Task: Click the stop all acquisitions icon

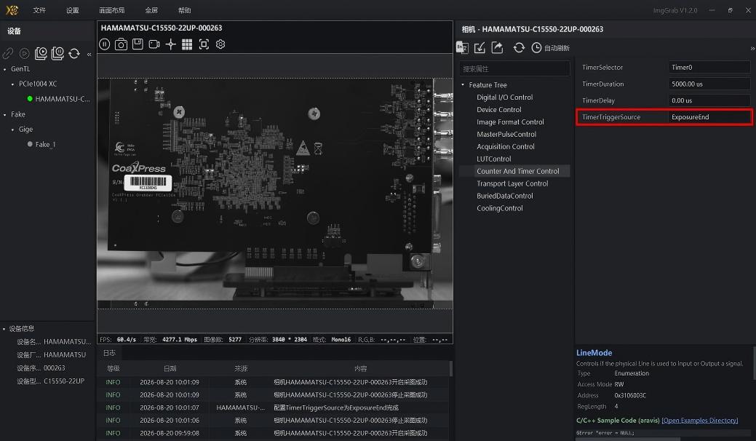Action: pyautogui.click(x=57, y=53)
